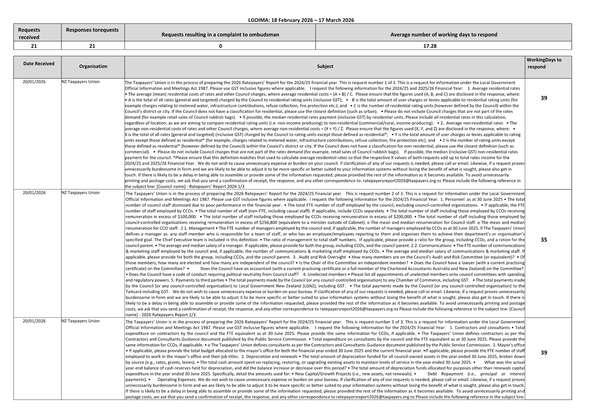Click the 0 complaints to ombudsman value
Viewport: 602px width, 418px height.
(220, 46)
